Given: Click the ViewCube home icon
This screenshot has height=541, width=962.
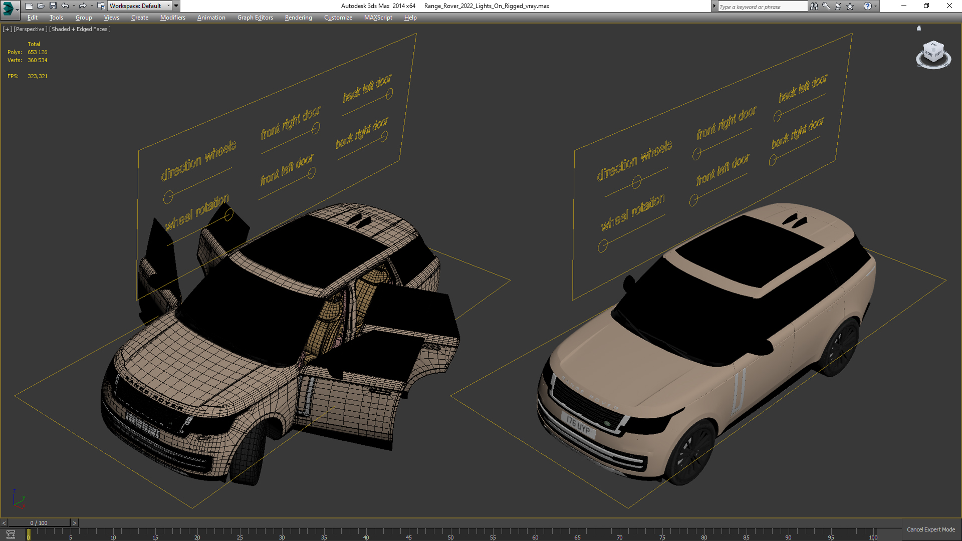Looking at the screenshot, I should pos(919,28).
